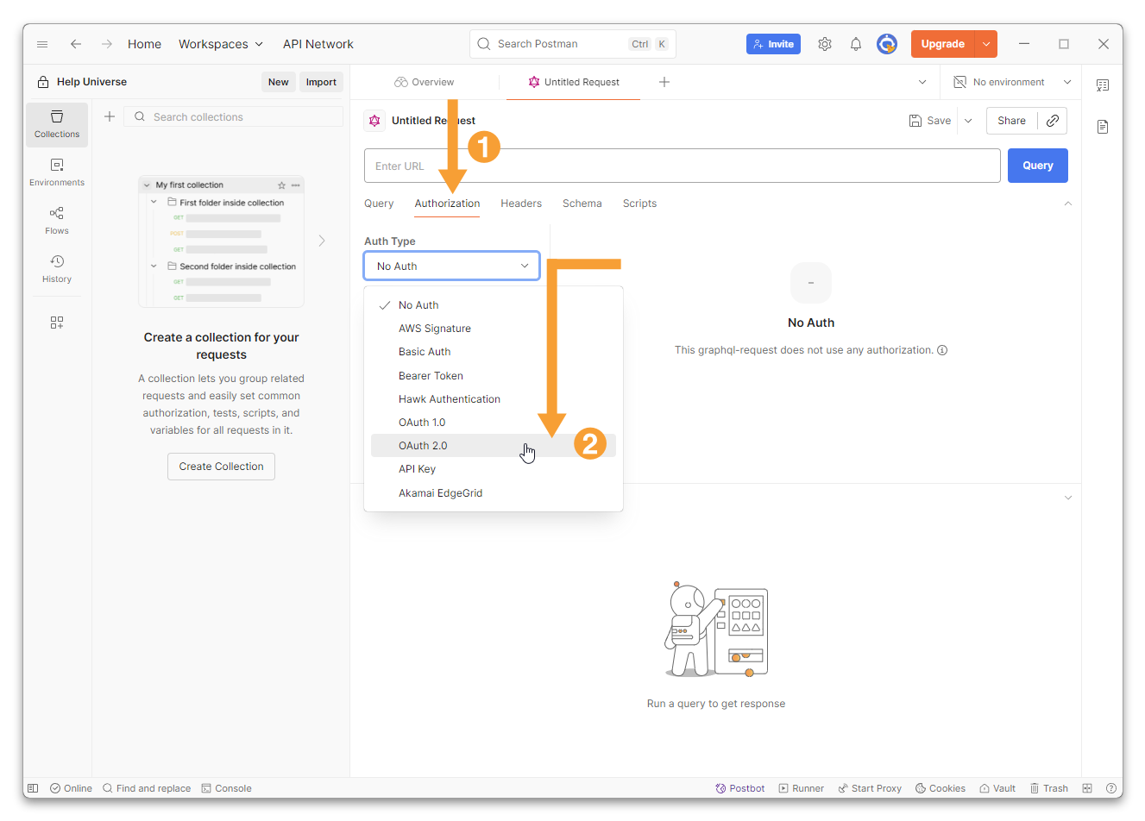Click the Share button
Screen dimensions: 1145x821
tap(1012, 121)
